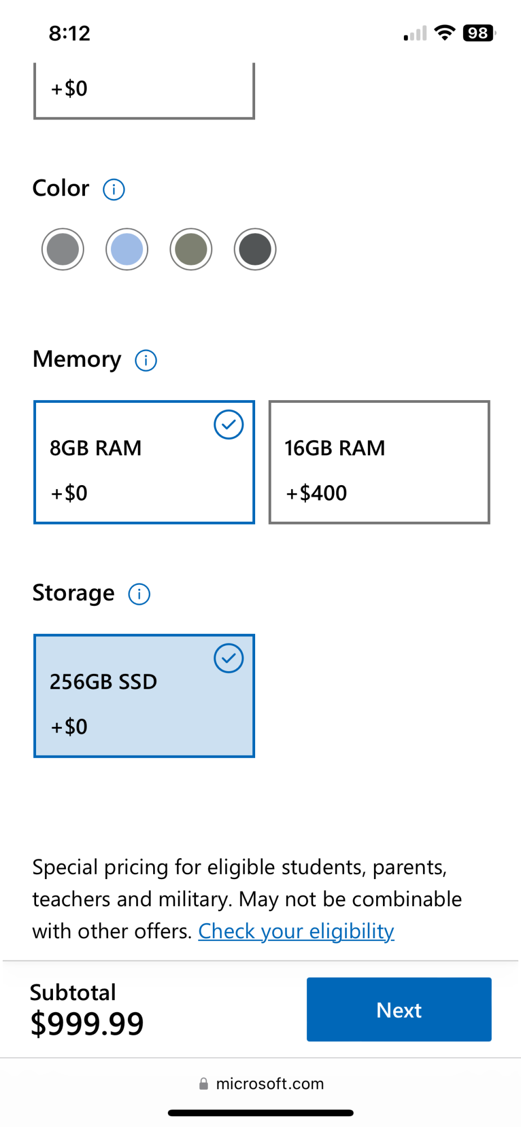This screenshot has height=1127, width=521.
Task: Select the partially visible +$0 option box
Action: (x=144, y=91)
